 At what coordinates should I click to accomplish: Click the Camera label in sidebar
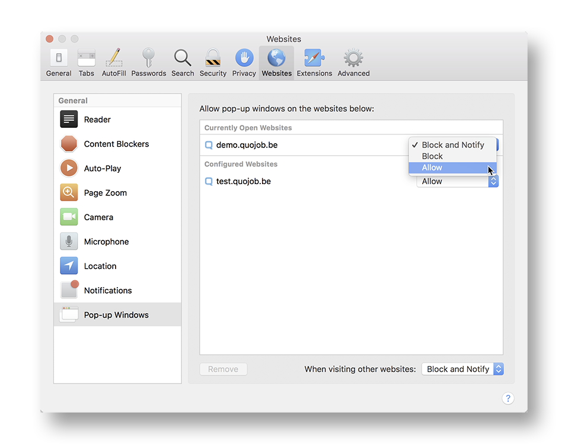point(98,217)
